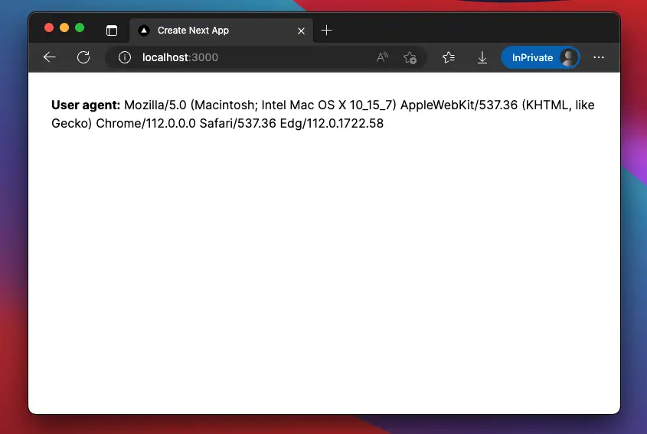This screenshot has height=434, width=647.
Task: Open the Favorites list icon
Action: coord(449,57)
